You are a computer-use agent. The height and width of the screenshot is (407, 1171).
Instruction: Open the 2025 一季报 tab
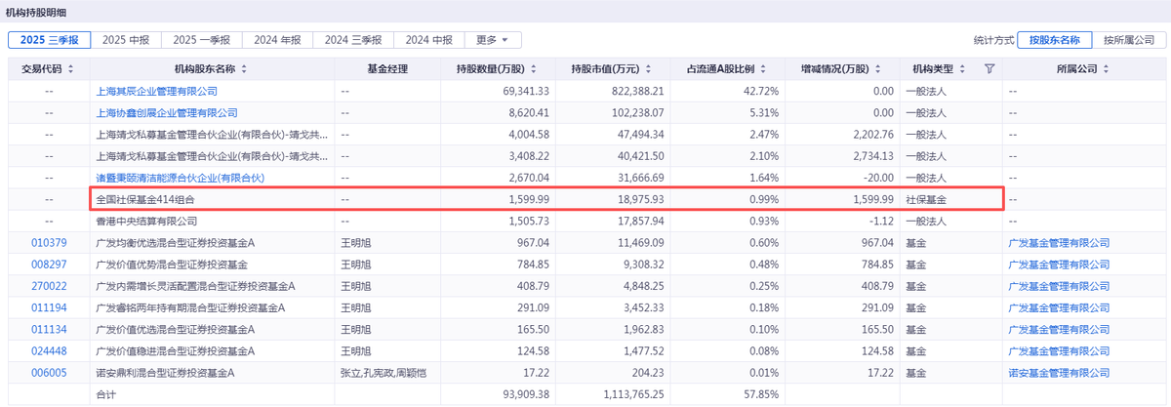click(x=202, y=40)
